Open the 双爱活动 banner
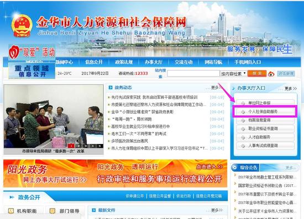The image size is (304, 219). [32, 52]
